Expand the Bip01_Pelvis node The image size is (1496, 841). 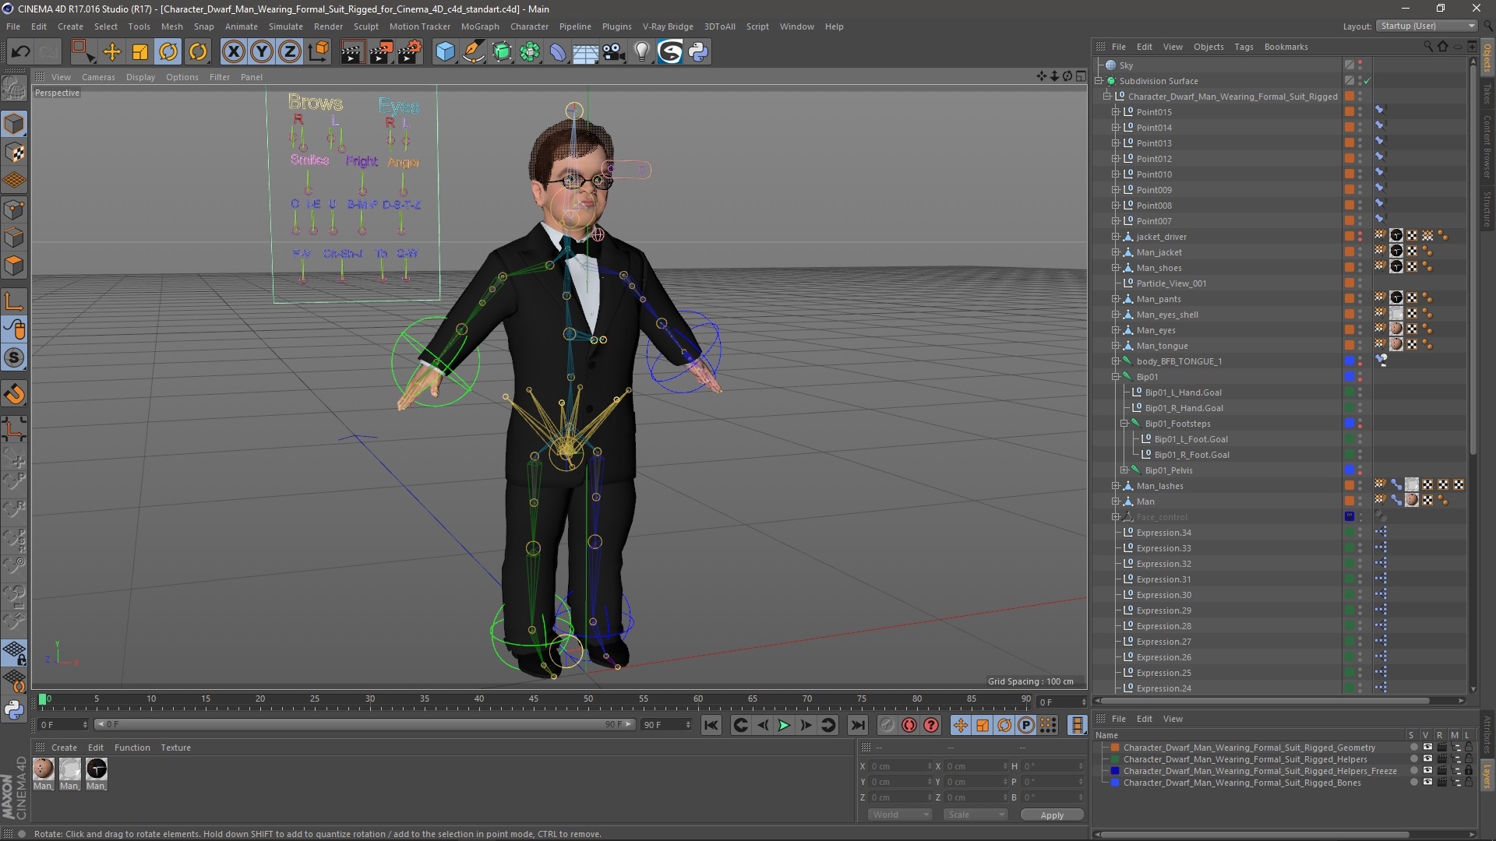point(1124,470)
